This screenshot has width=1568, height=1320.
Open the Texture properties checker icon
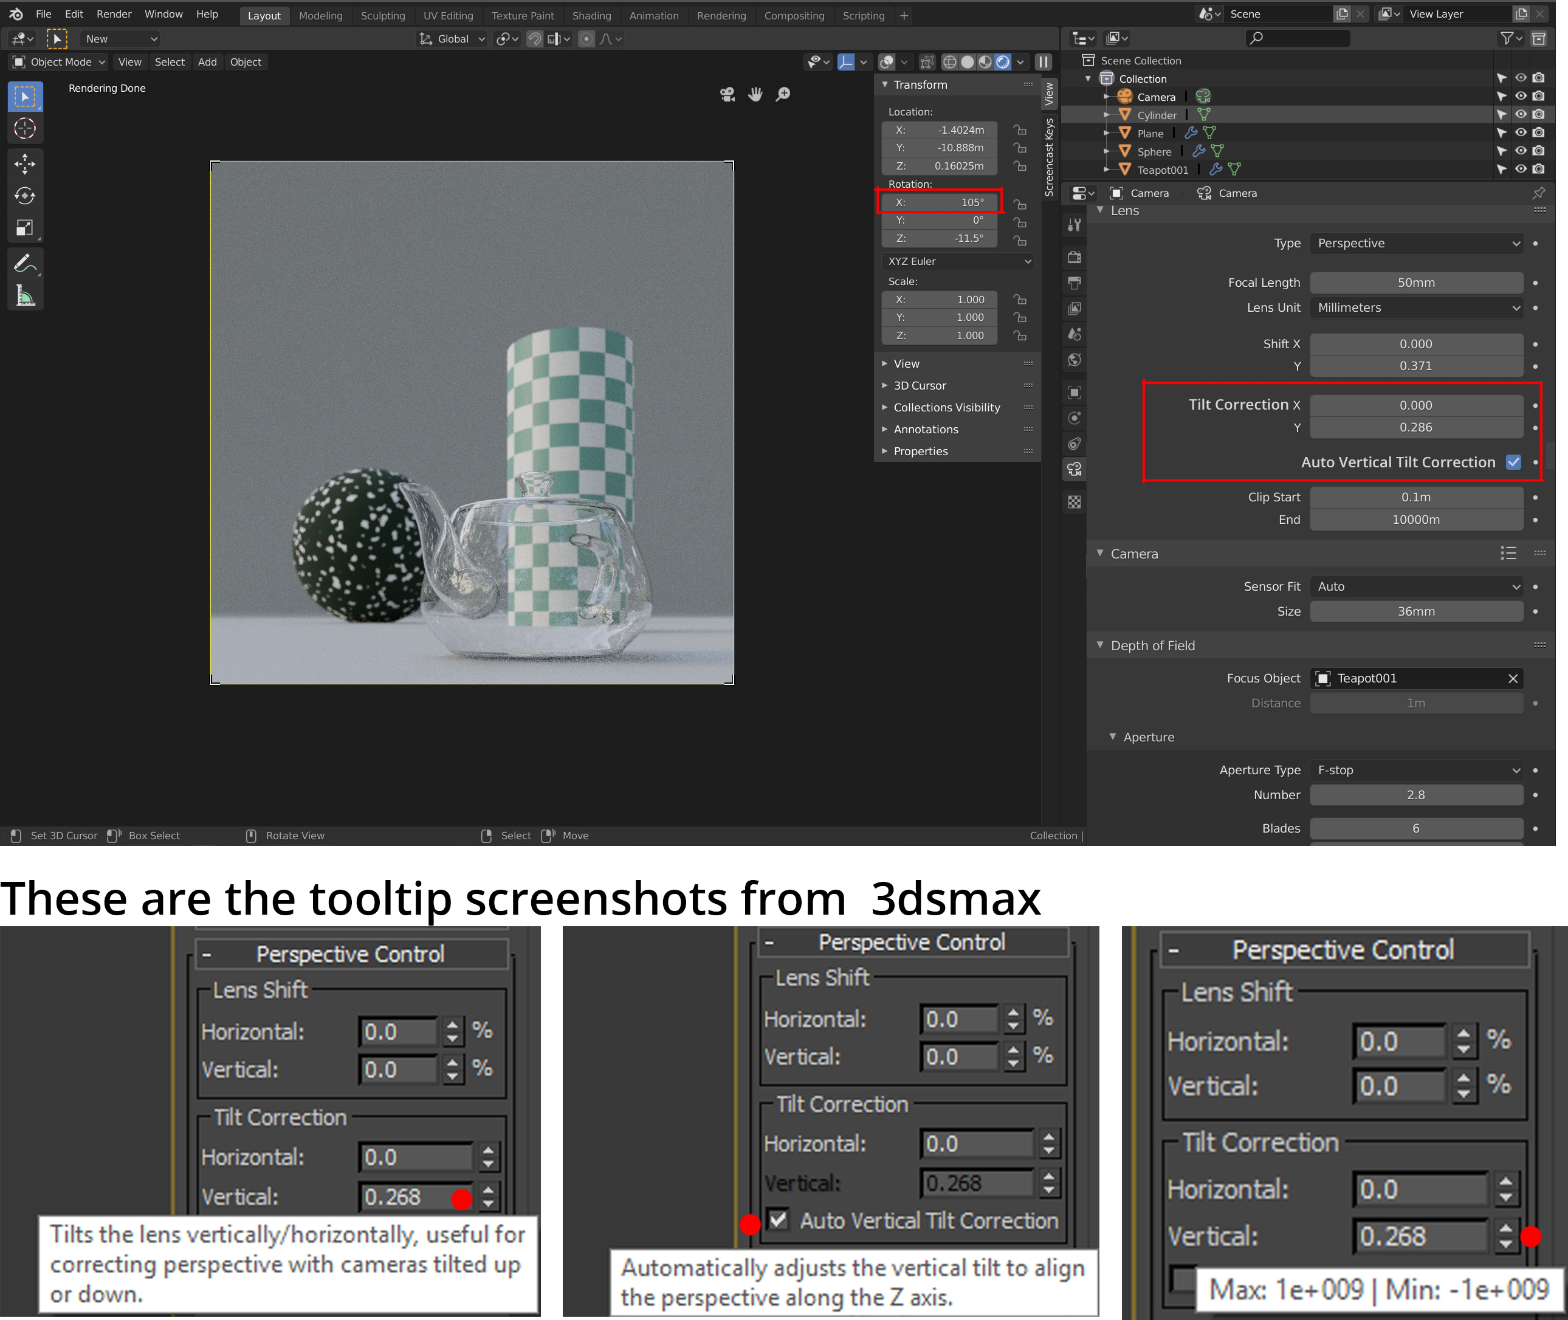[1075, 502]
